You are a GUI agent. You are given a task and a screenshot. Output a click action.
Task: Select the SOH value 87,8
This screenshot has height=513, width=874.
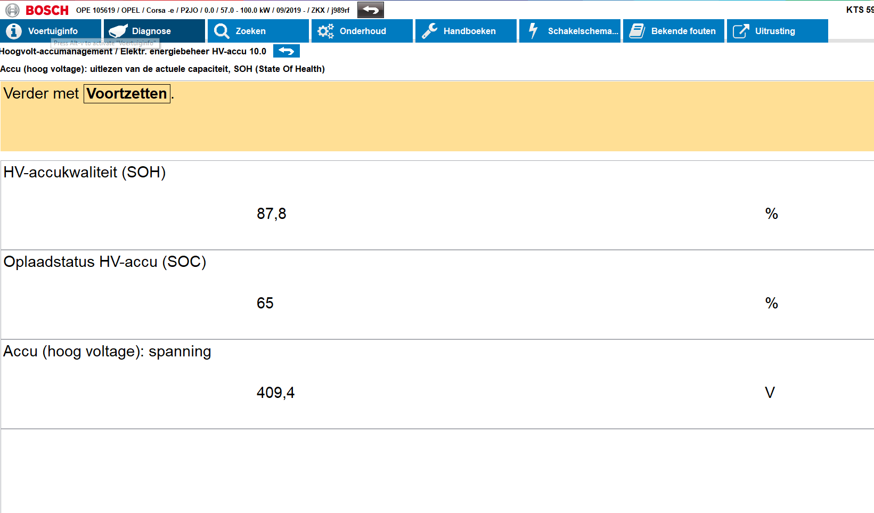(x=272, y=214)
